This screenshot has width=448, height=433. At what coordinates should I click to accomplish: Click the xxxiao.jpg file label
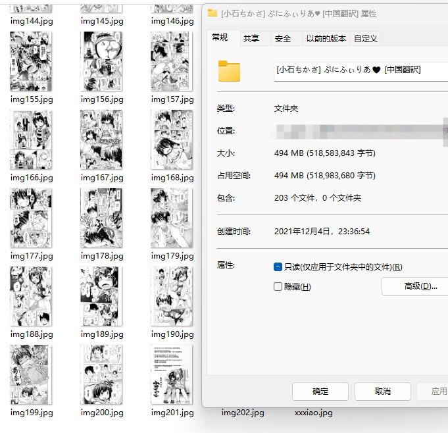[x=314, y=413]
